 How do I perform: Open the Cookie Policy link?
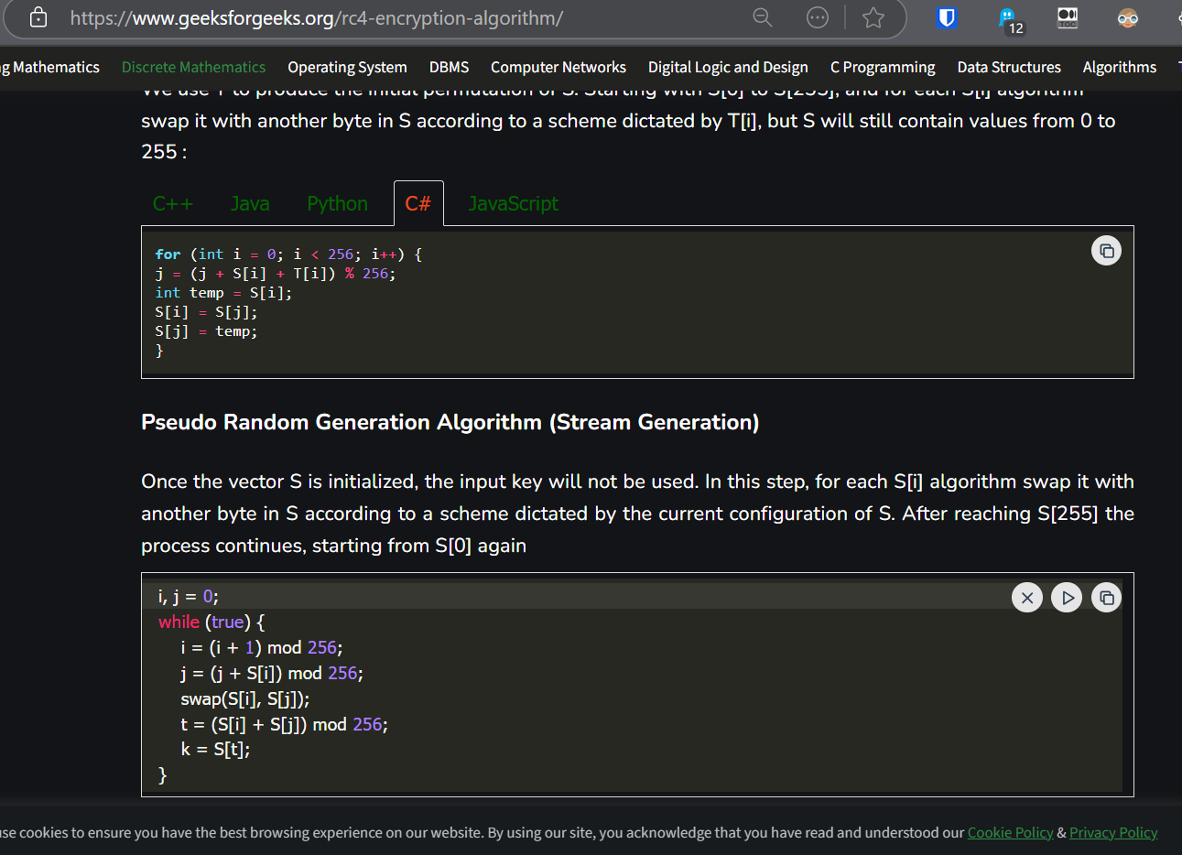coord(1010,833)
